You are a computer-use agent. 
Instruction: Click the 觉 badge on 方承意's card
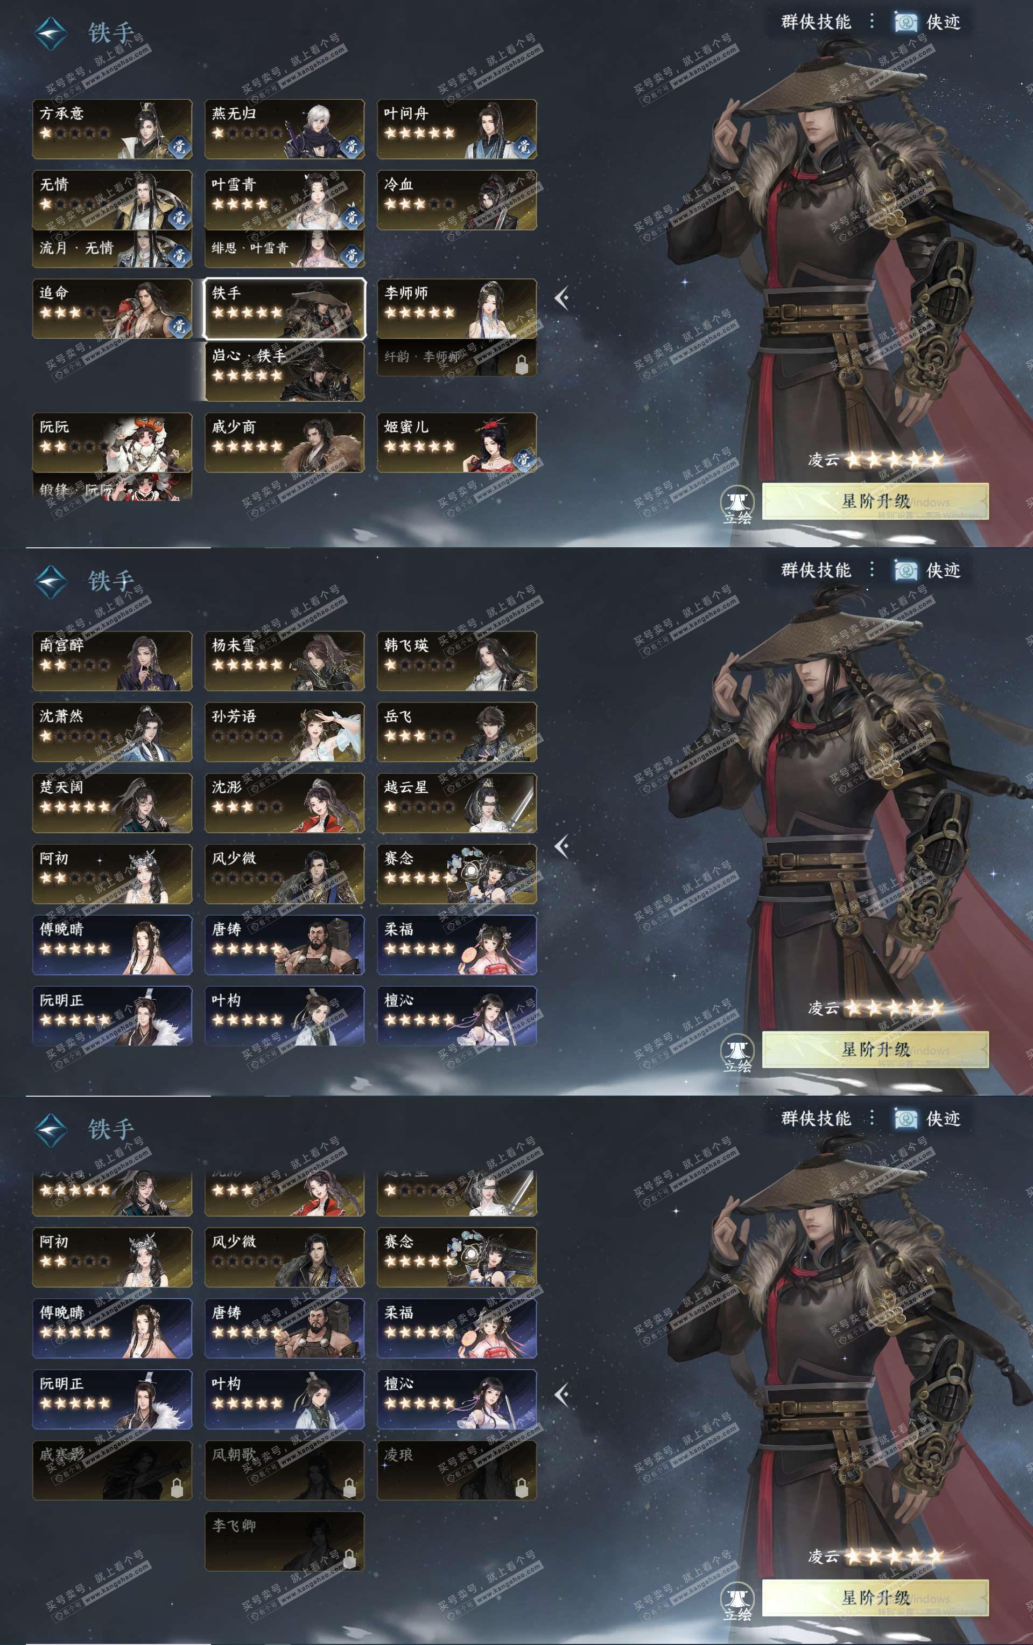179,146
